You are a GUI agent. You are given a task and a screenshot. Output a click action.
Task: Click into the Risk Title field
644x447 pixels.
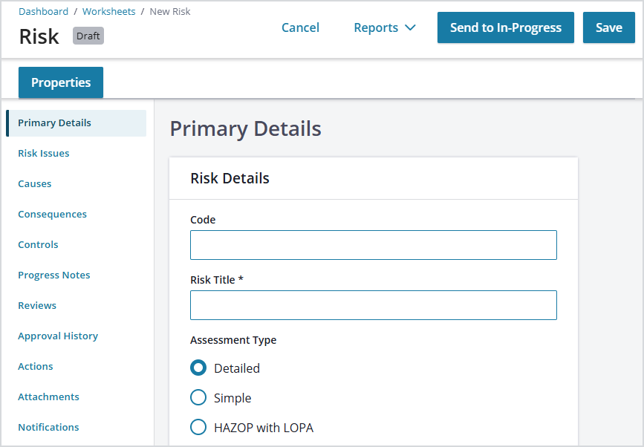click(x=374, y=305)
